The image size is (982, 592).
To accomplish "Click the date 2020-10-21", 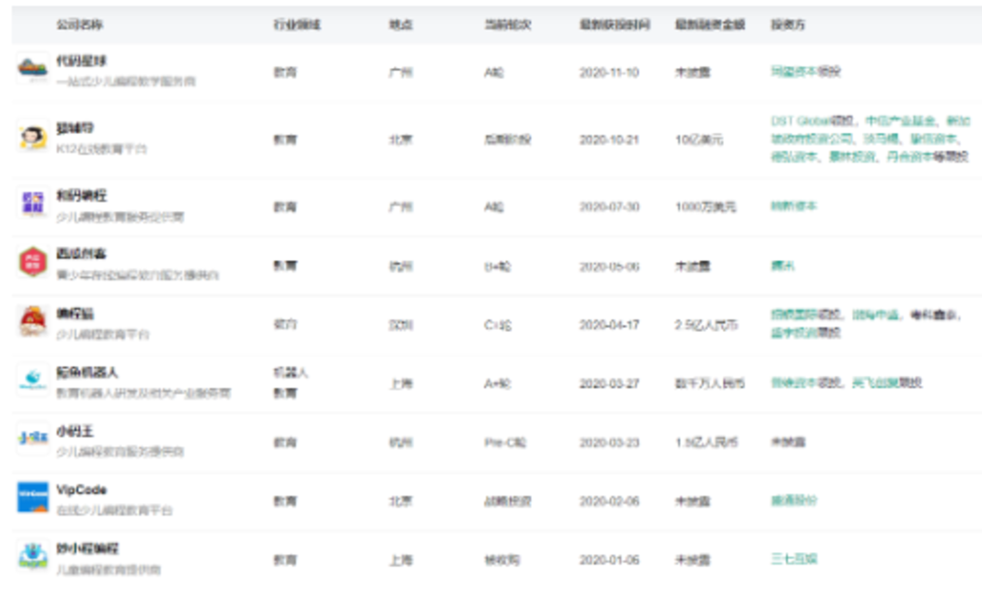I will click(608, 140).
